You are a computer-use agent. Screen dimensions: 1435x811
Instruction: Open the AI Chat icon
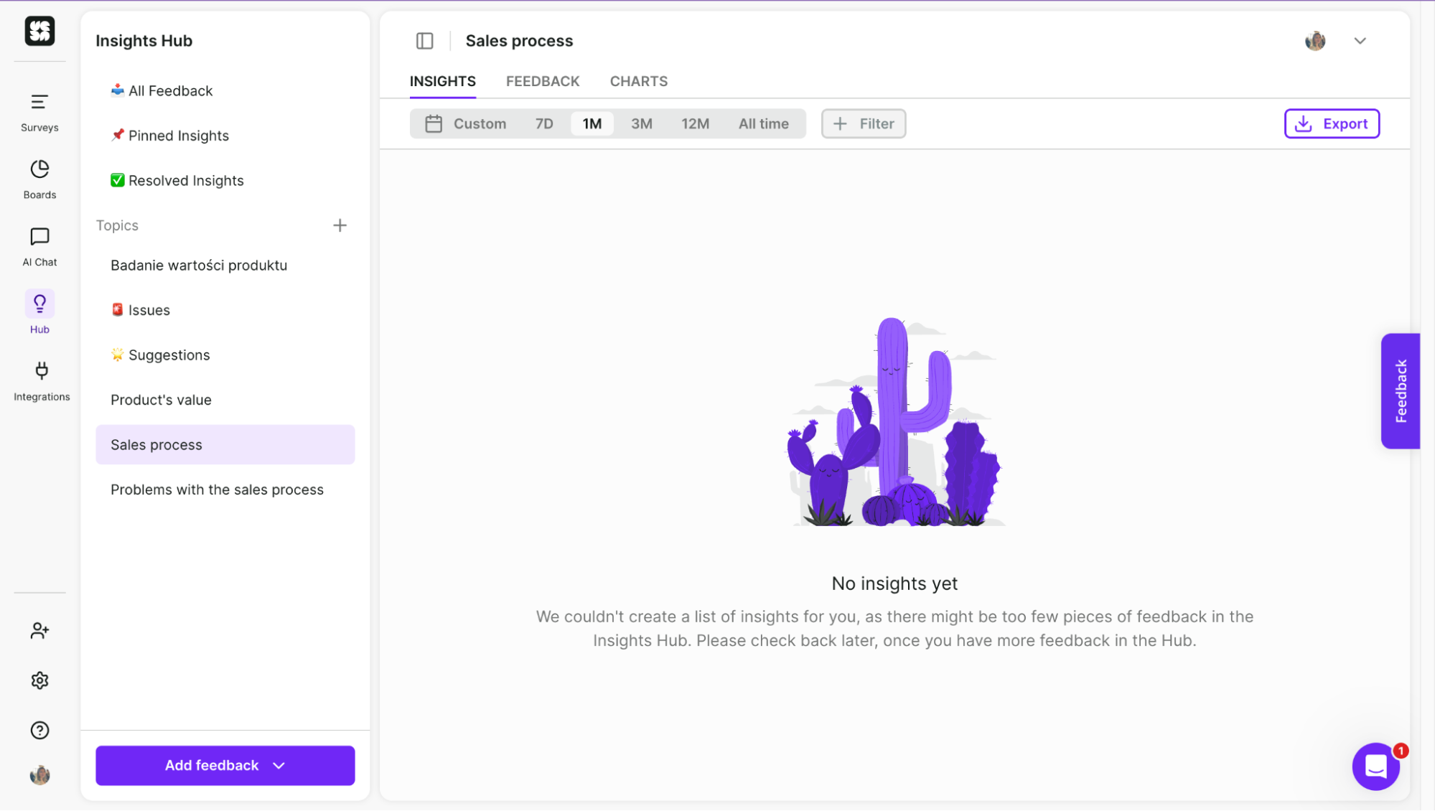39,245
